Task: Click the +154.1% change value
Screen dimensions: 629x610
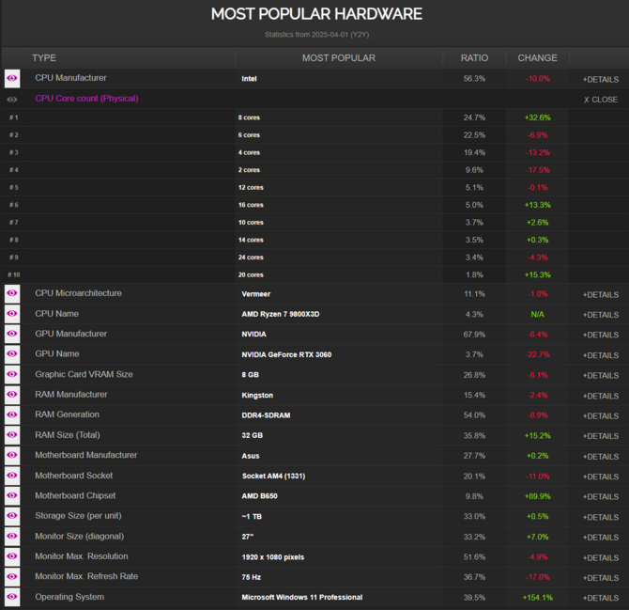Action: tap(538, 598)
